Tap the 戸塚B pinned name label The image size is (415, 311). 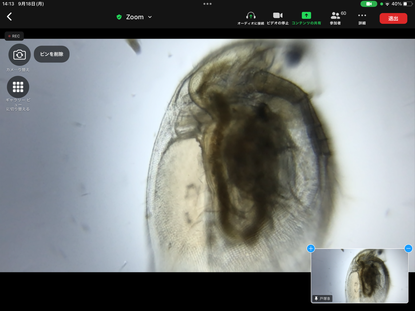[x=322, y=299]
